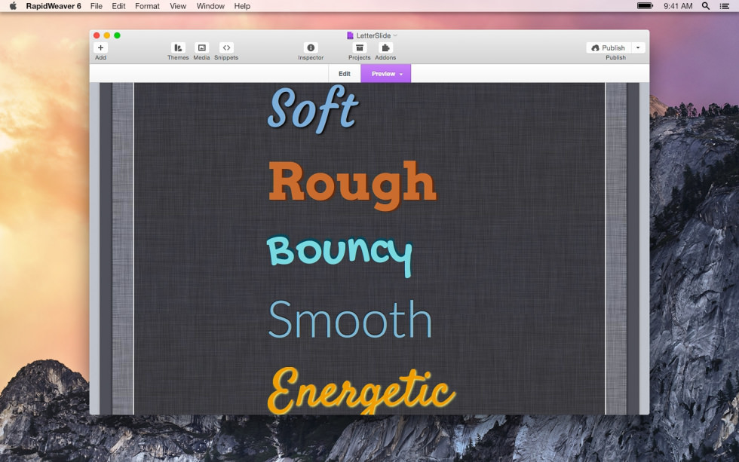
Task: Expand the Publish options dropdown arrow
Action: pyautogui.click(x=638, y=47)
